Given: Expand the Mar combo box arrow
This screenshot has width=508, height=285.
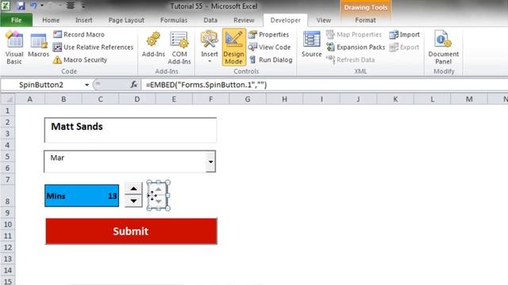Looking at the screenshot, I should 210,161.
